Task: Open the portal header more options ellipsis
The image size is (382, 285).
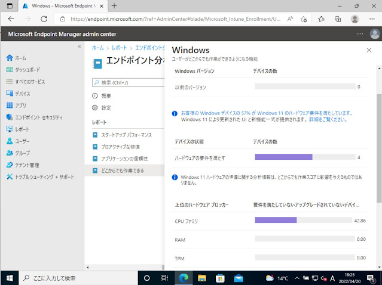Action: (x=360, y=34)
